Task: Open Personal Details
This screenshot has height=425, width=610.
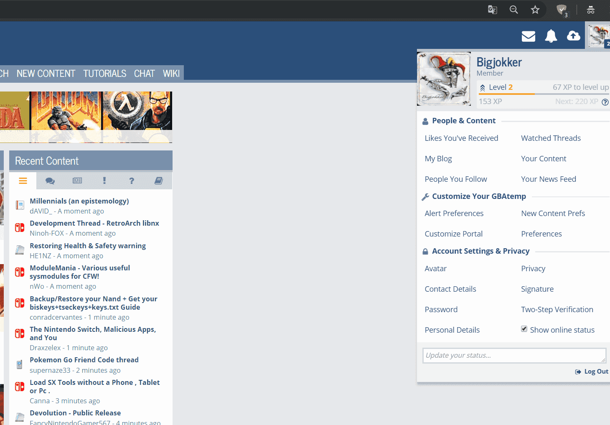Action: tap(452, 330)
